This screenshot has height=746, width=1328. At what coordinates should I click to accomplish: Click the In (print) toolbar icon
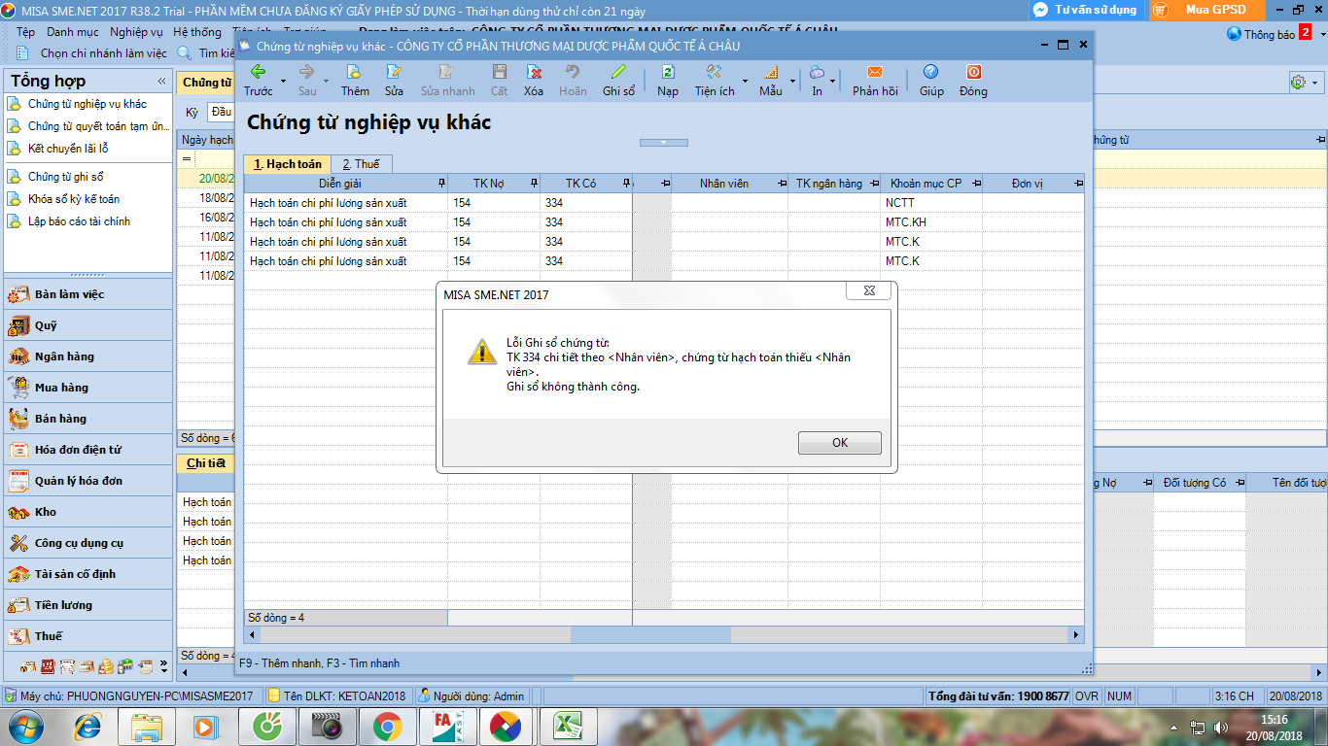point(817,80)
